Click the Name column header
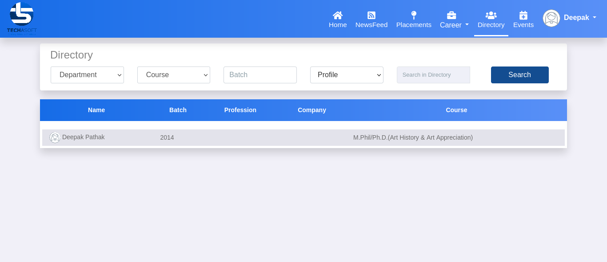The height and width of the screenshot is (262, 607). (96, 110)
